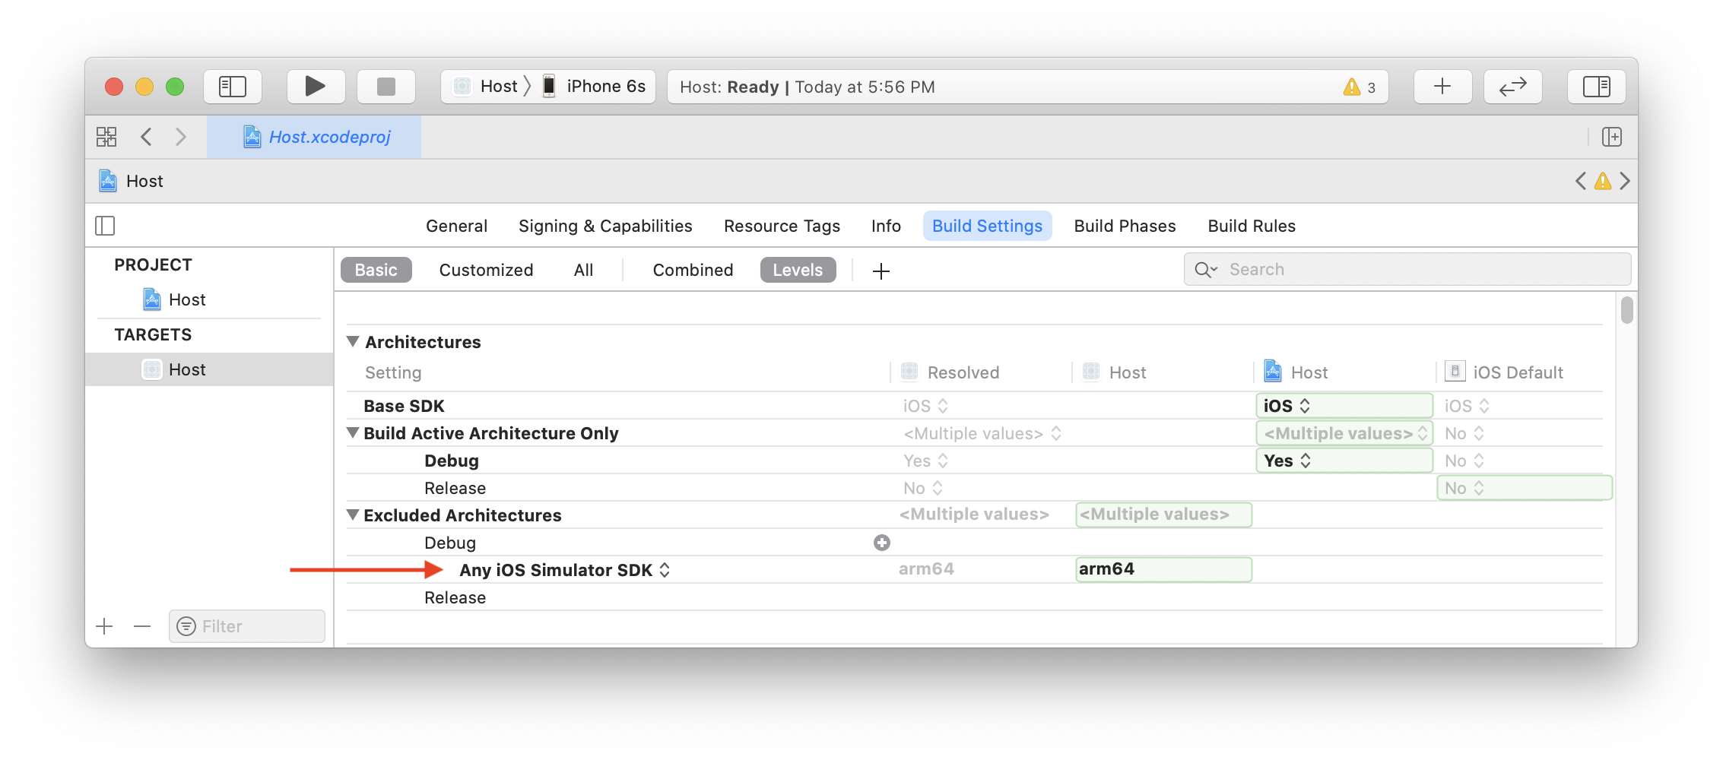Switch filter to Basic settings
This screenshot has width=1723, height=760.
(376, 270)
